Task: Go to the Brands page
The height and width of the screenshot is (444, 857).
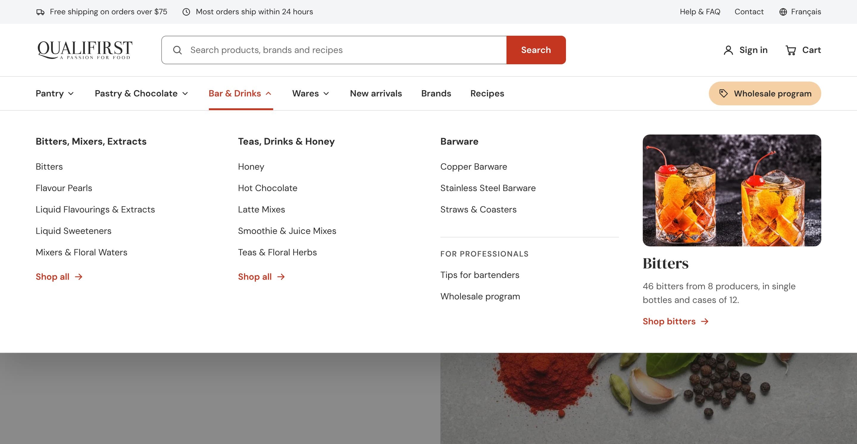Action: (436, 93)
